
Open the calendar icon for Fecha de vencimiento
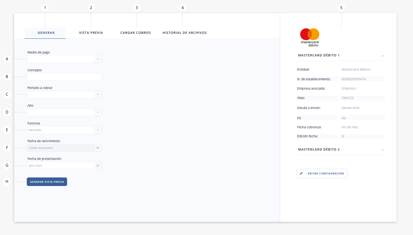click(98, 148)
